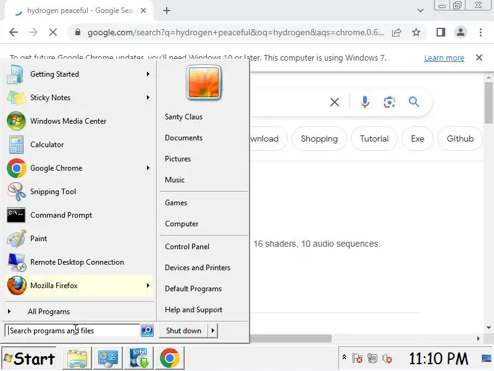Clear the Google search box text

coord(335,102)
